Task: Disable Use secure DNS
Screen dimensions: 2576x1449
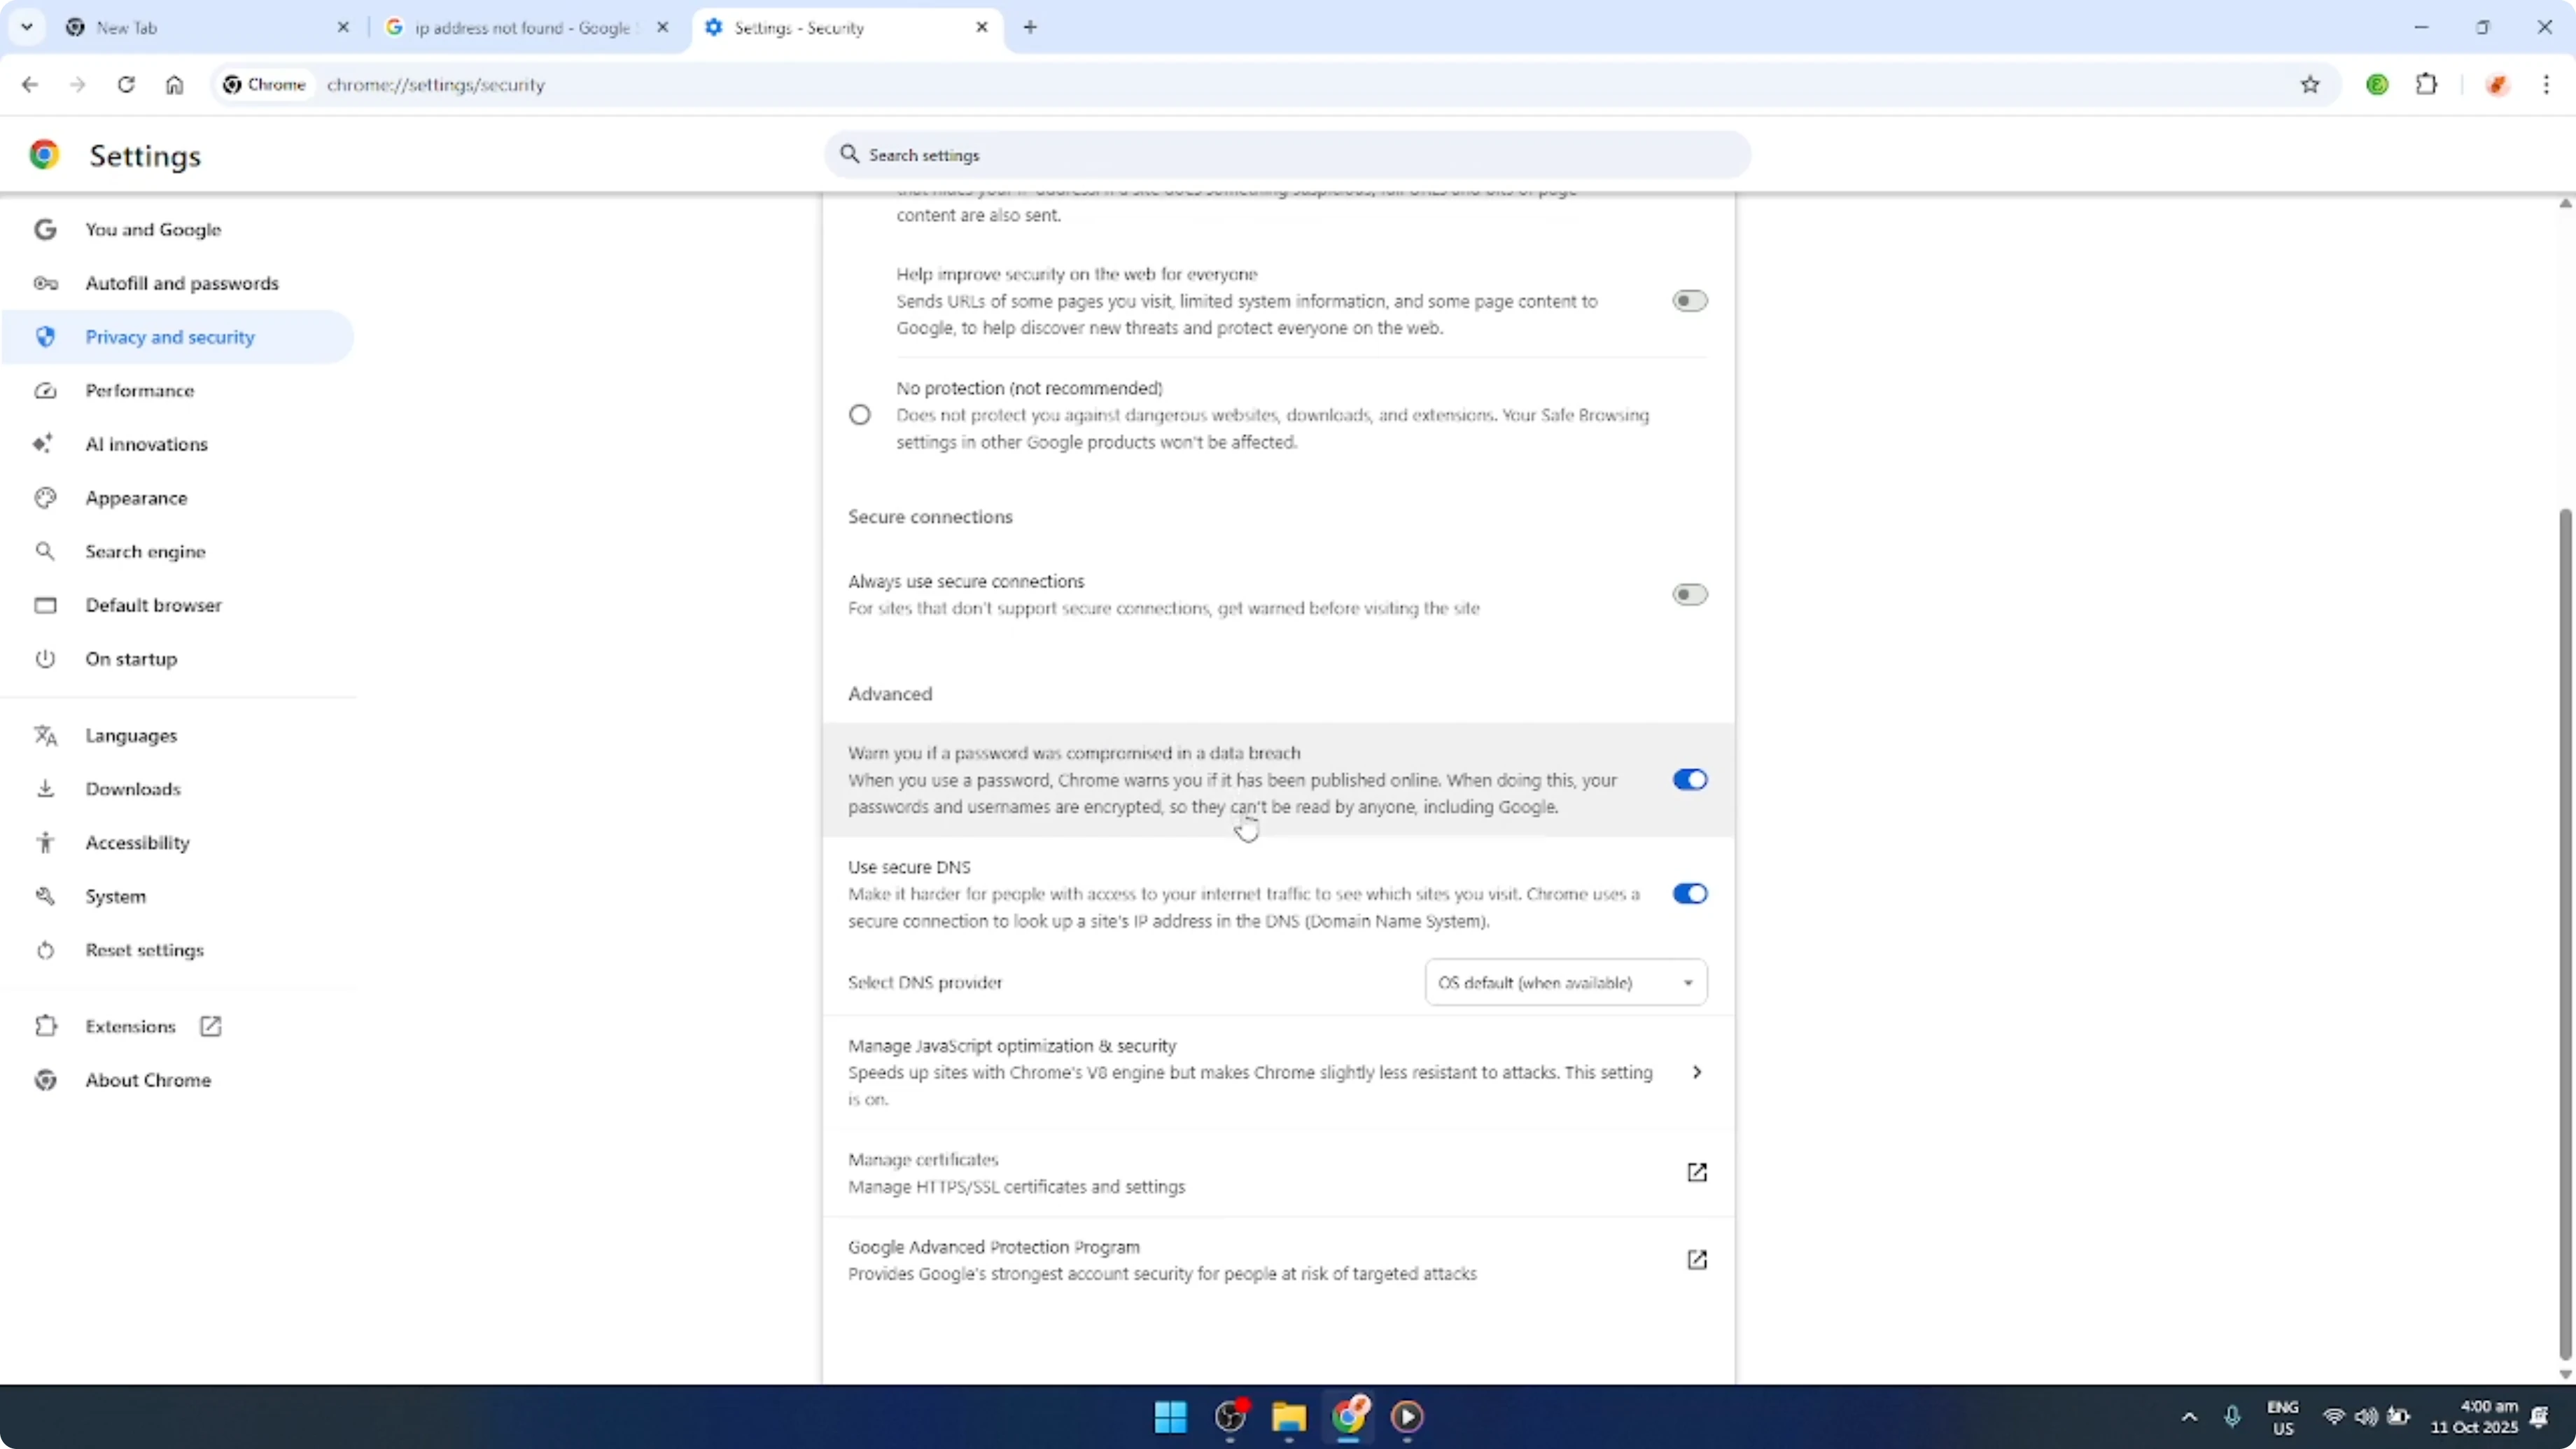Action: (1690, 893)
